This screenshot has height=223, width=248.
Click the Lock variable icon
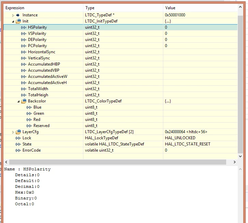point(18,138)
